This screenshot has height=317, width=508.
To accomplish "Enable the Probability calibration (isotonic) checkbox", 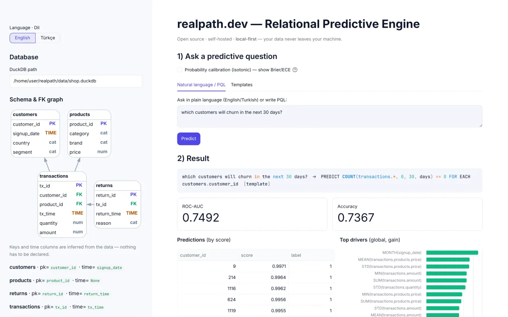I will tap(180, 70).
